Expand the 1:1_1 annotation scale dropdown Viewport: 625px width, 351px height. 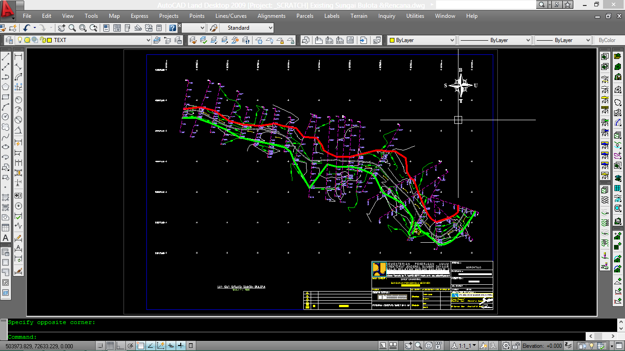point(474,346)
